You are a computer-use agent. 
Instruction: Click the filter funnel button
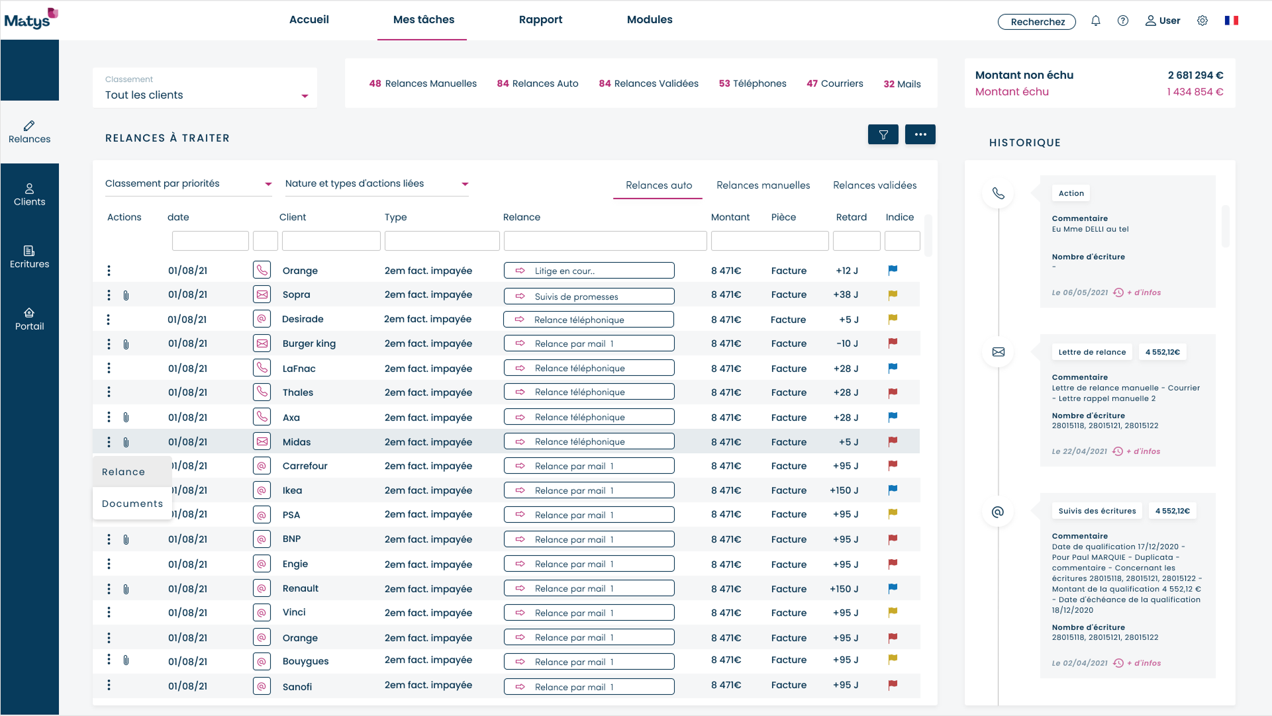click(883, 134)
